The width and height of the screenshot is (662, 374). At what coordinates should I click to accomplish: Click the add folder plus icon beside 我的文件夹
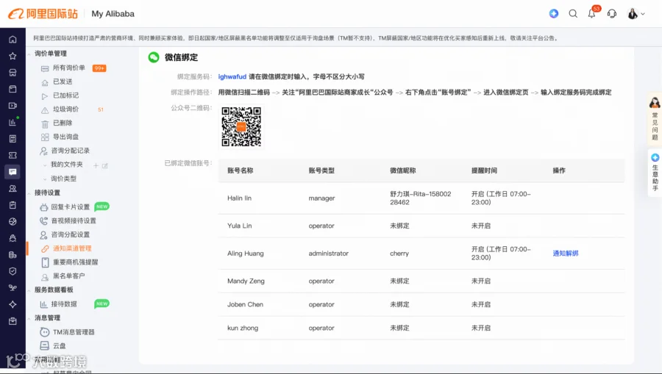pos(96,166)
